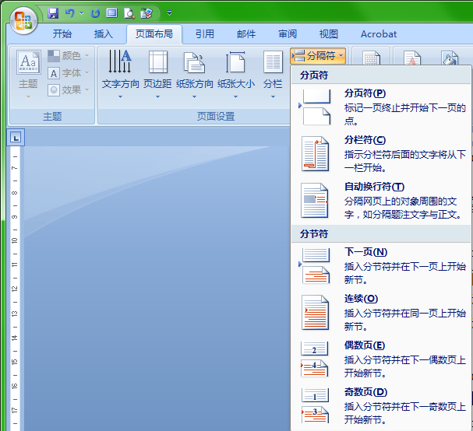The height and width of the screenshot is (431, 473).
Task: Switch to the 审阅 tab
Action: (x=288, y=34)
